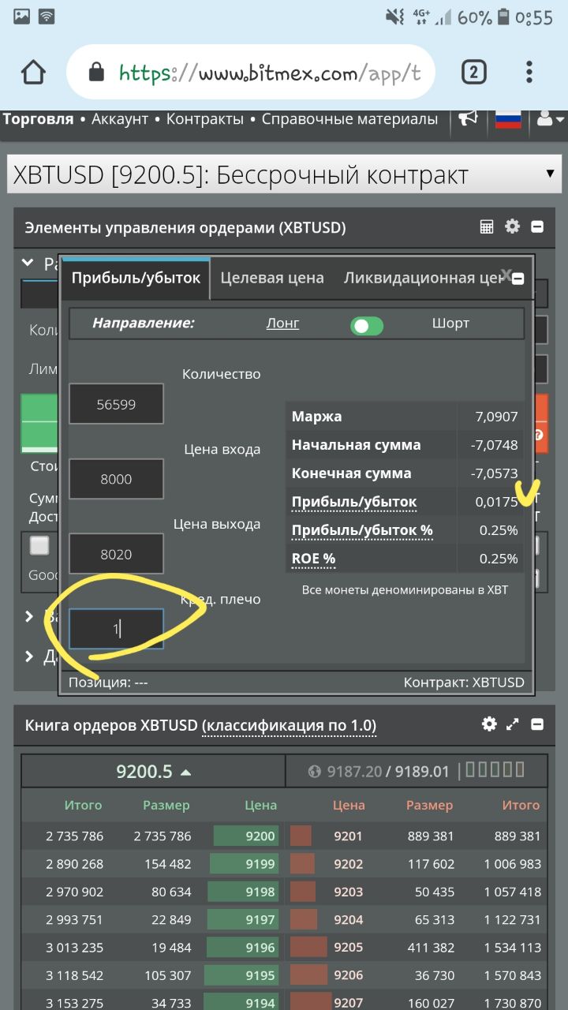Edit the Цена выхода field
The image size is (568, 1010).
click(x=117, y=554)
